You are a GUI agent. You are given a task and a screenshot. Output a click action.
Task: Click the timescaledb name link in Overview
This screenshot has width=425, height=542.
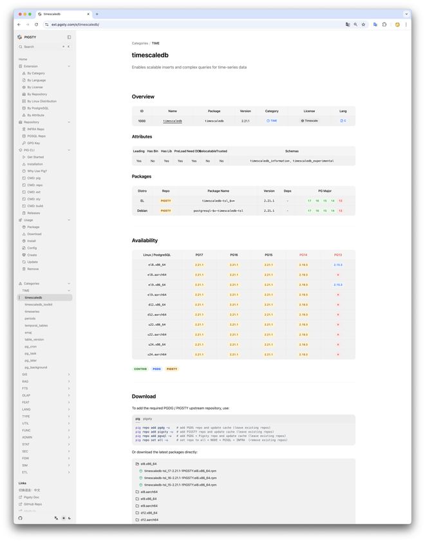pyautogui.click(x=173, y=121)
